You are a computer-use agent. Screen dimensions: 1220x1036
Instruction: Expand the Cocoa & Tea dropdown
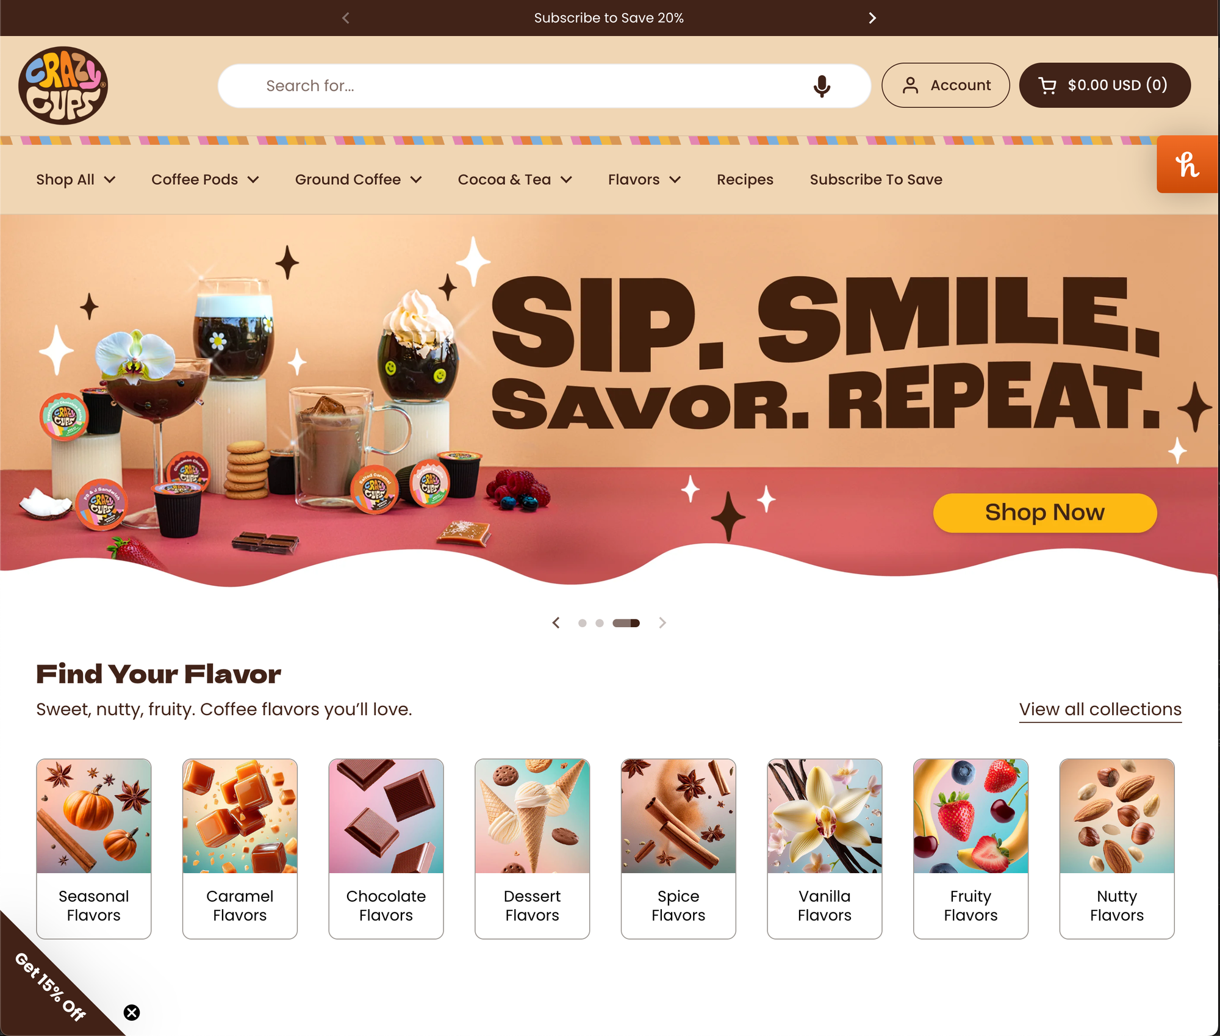coord(515,179)
